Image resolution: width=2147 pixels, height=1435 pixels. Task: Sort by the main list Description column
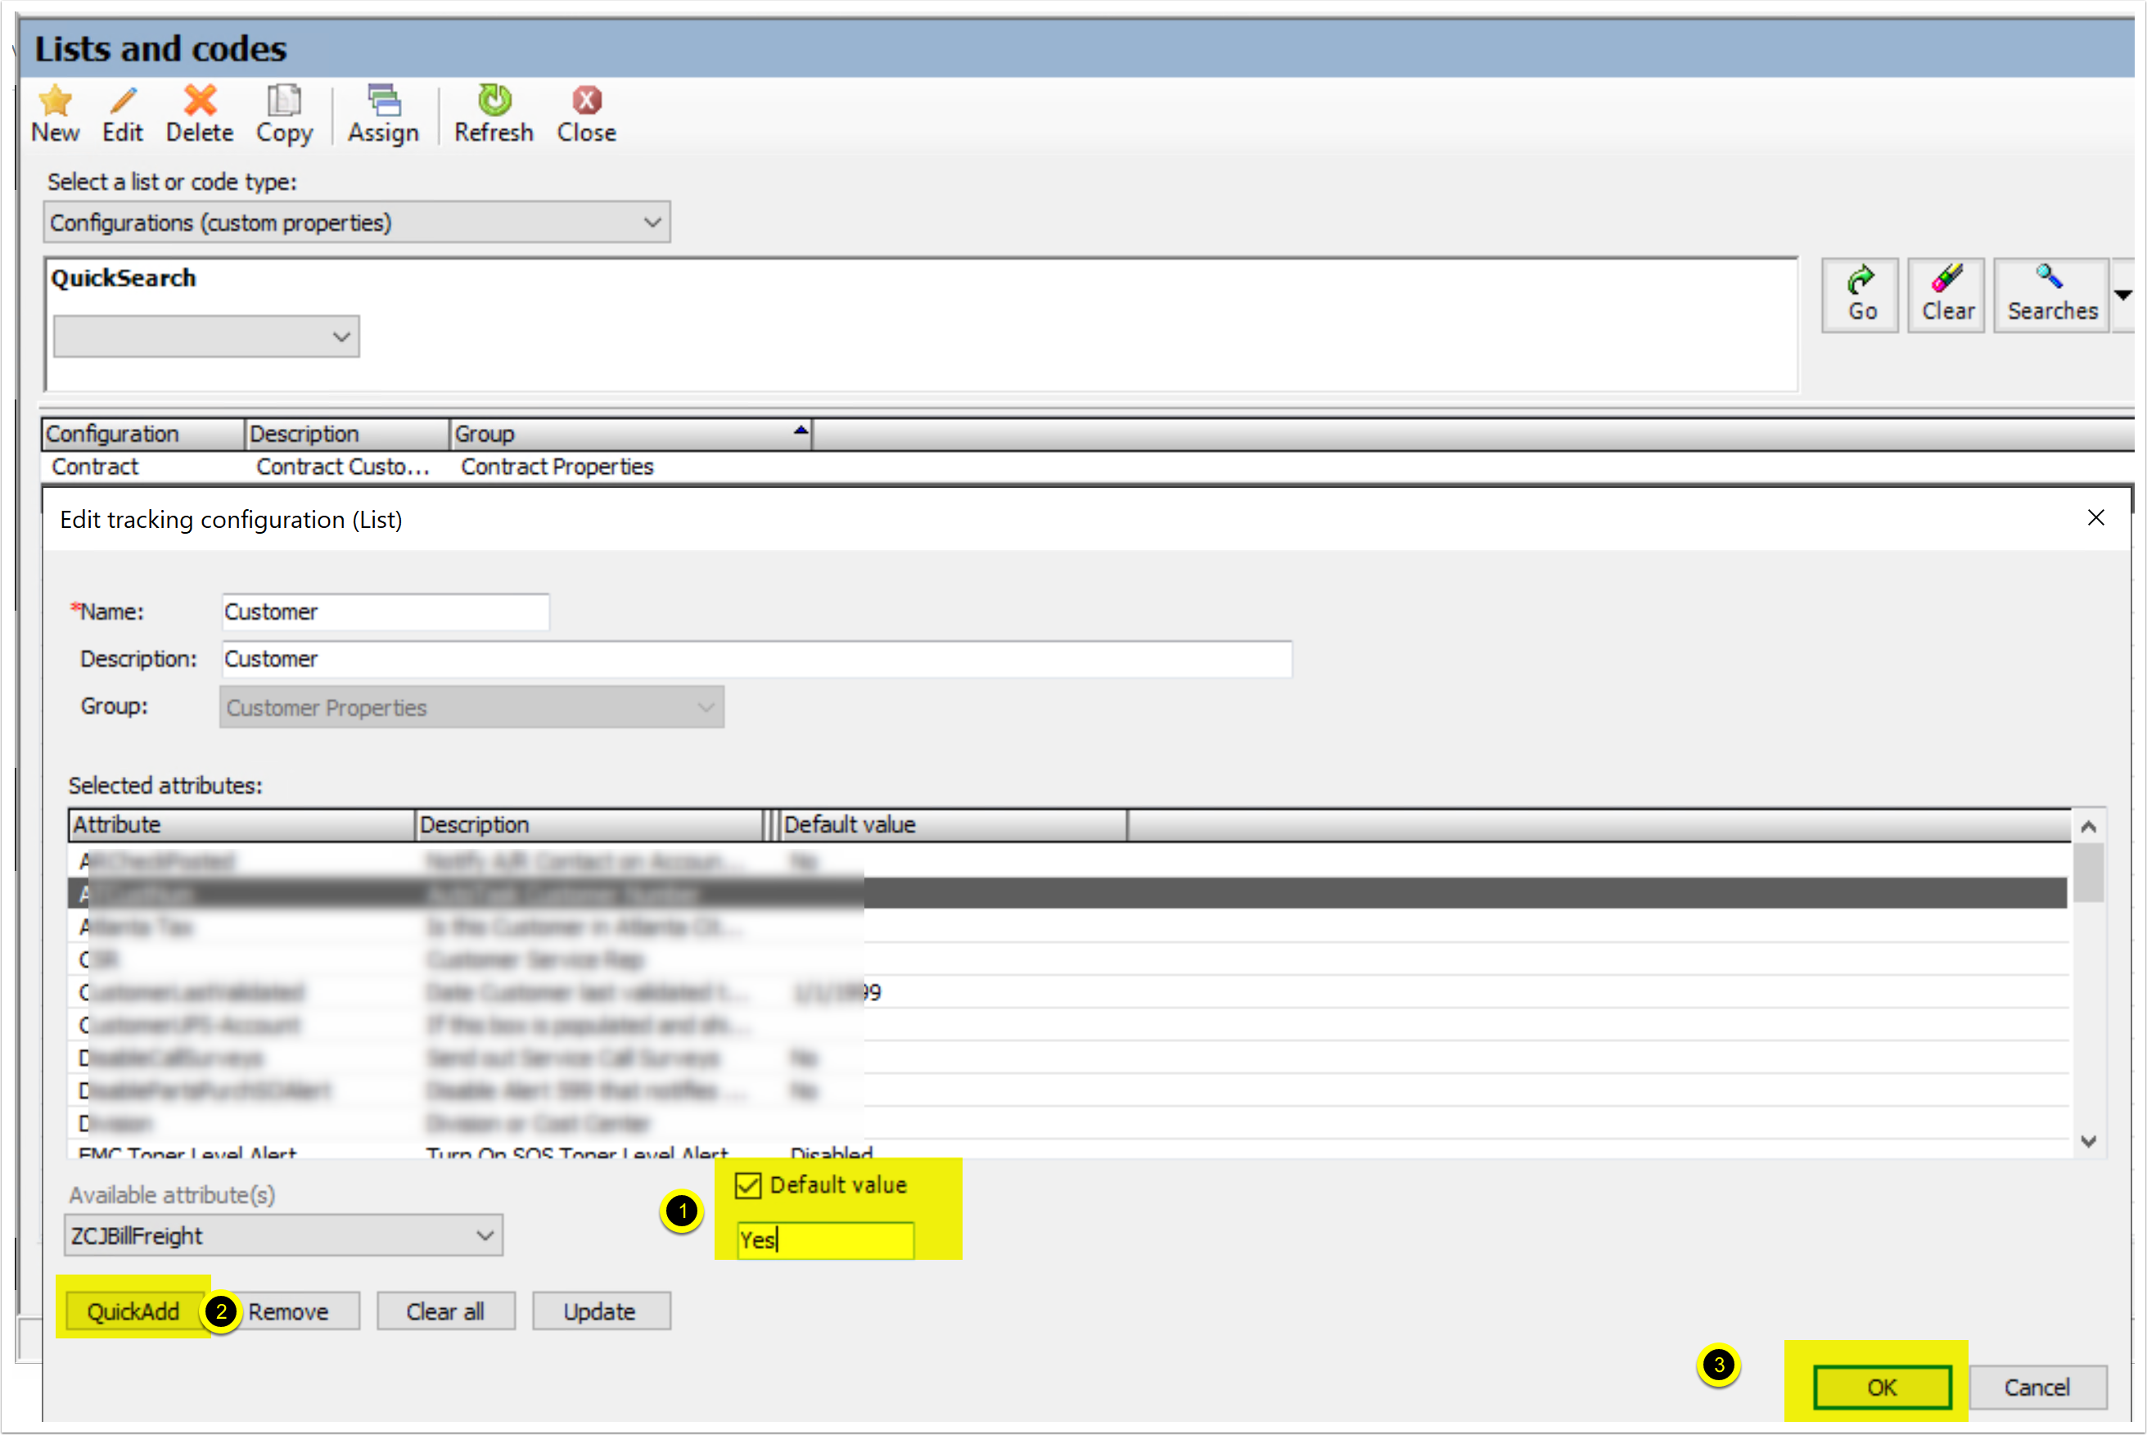click(348, 434)
